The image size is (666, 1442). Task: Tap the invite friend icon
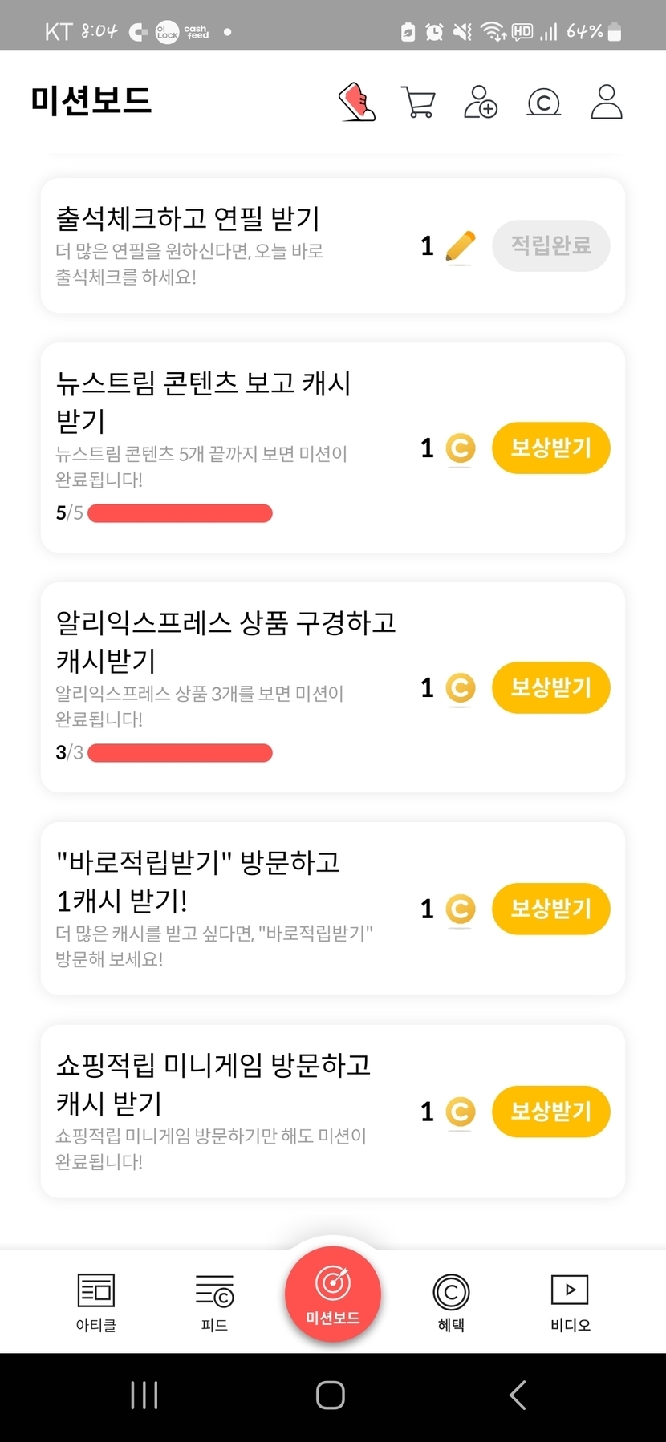tap(480, 103)
